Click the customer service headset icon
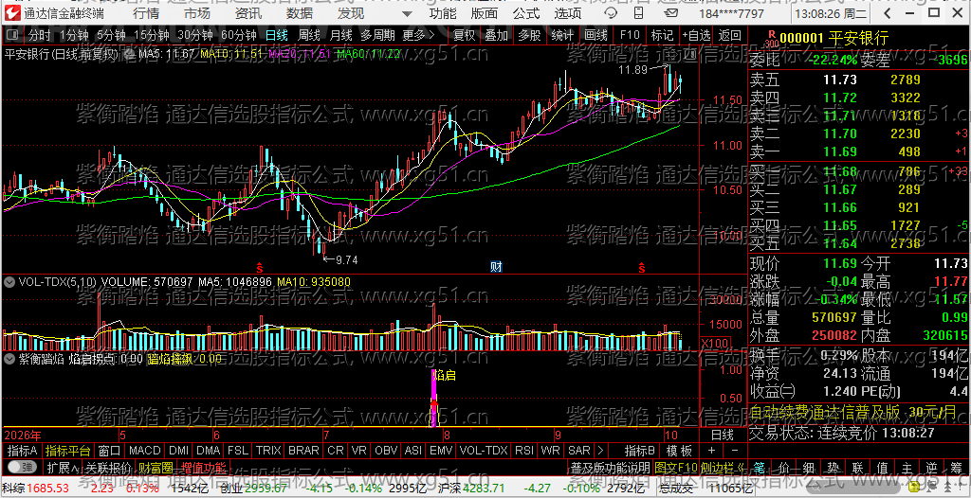This screenshot has width=971, height=498. pos(610,13)
